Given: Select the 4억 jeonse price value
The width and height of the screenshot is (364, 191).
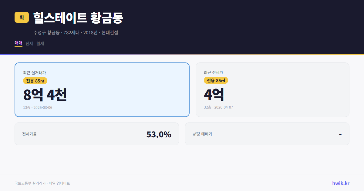Looking at the screenshot, I should click(214, 94).
